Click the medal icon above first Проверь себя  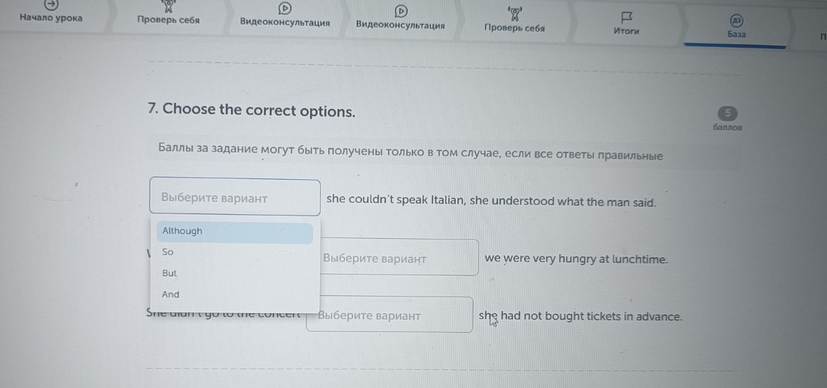pyautogui.click(x=168, y=7)
